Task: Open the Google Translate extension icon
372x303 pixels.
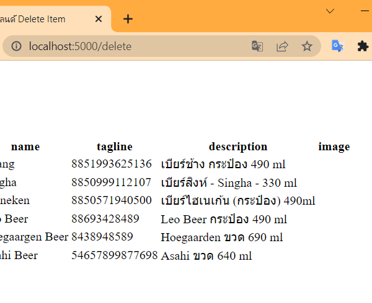Action: (x=337, y=46)
